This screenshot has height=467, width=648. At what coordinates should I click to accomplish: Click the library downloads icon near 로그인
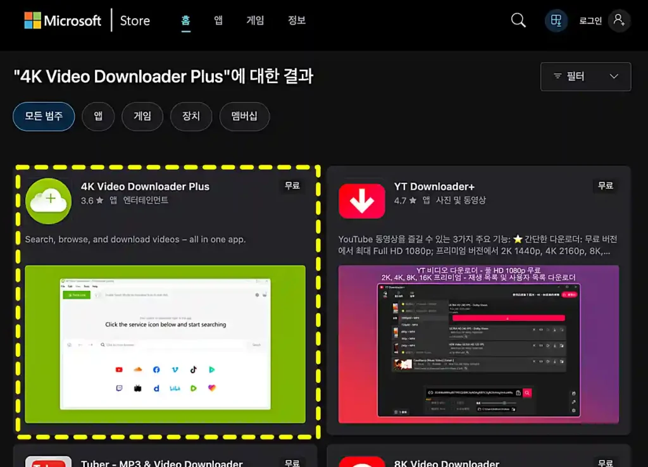click(x=556, y=20)
